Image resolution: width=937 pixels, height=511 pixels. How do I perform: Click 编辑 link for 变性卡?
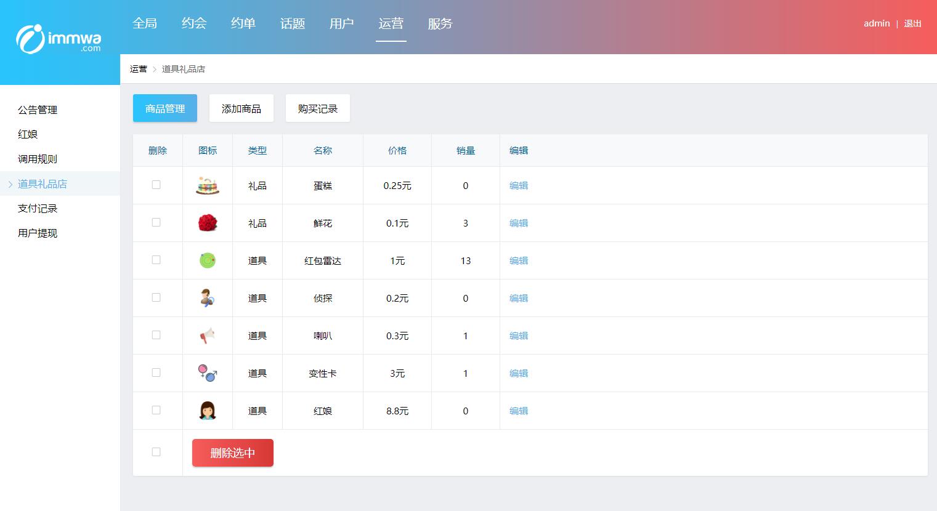point(519,373)
